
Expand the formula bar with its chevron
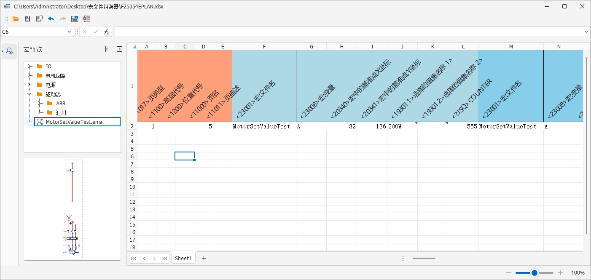586,32
